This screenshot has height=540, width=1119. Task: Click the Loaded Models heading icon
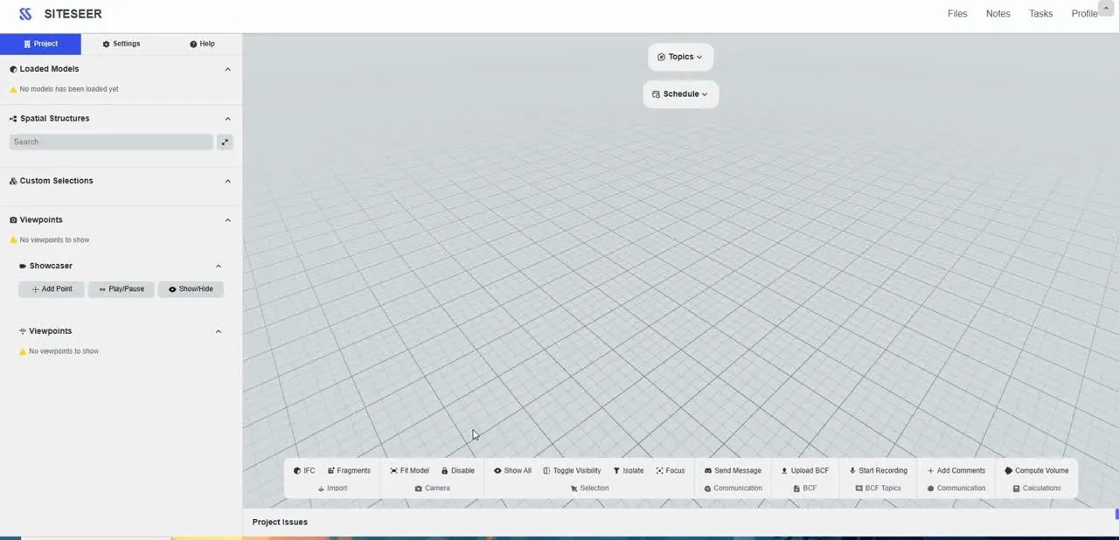pyautogui.click(x=13, y=69)
